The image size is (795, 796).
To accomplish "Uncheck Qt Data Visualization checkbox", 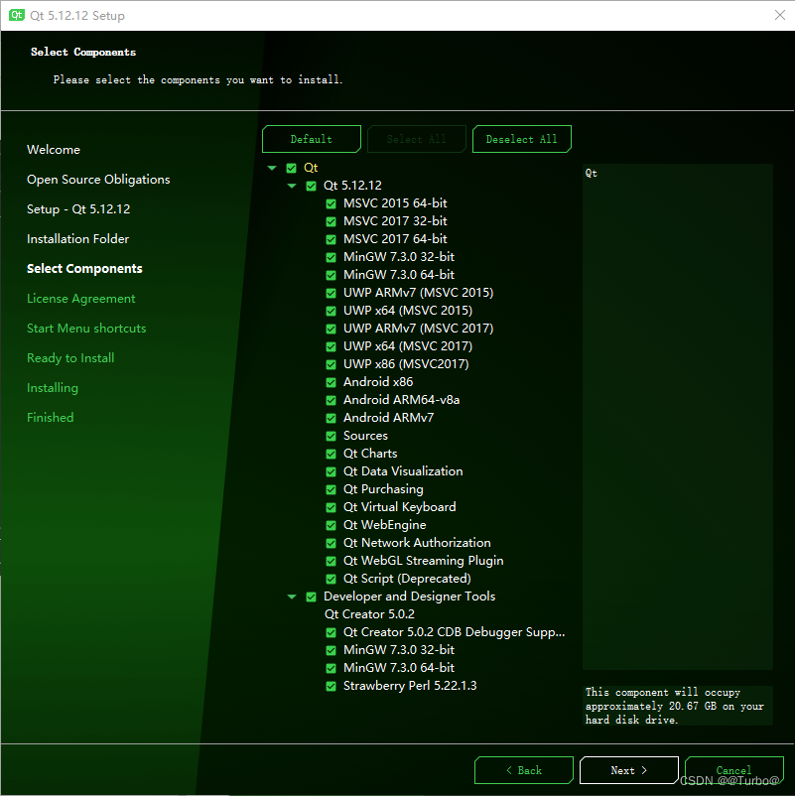I will click(331, 471).
